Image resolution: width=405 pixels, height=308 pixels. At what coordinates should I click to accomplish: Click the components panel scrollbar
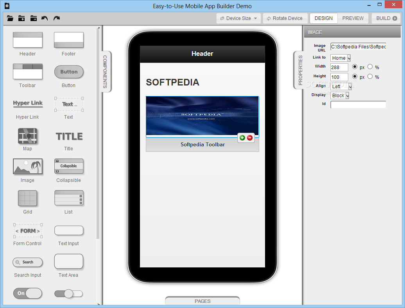(x=98, y=134)
